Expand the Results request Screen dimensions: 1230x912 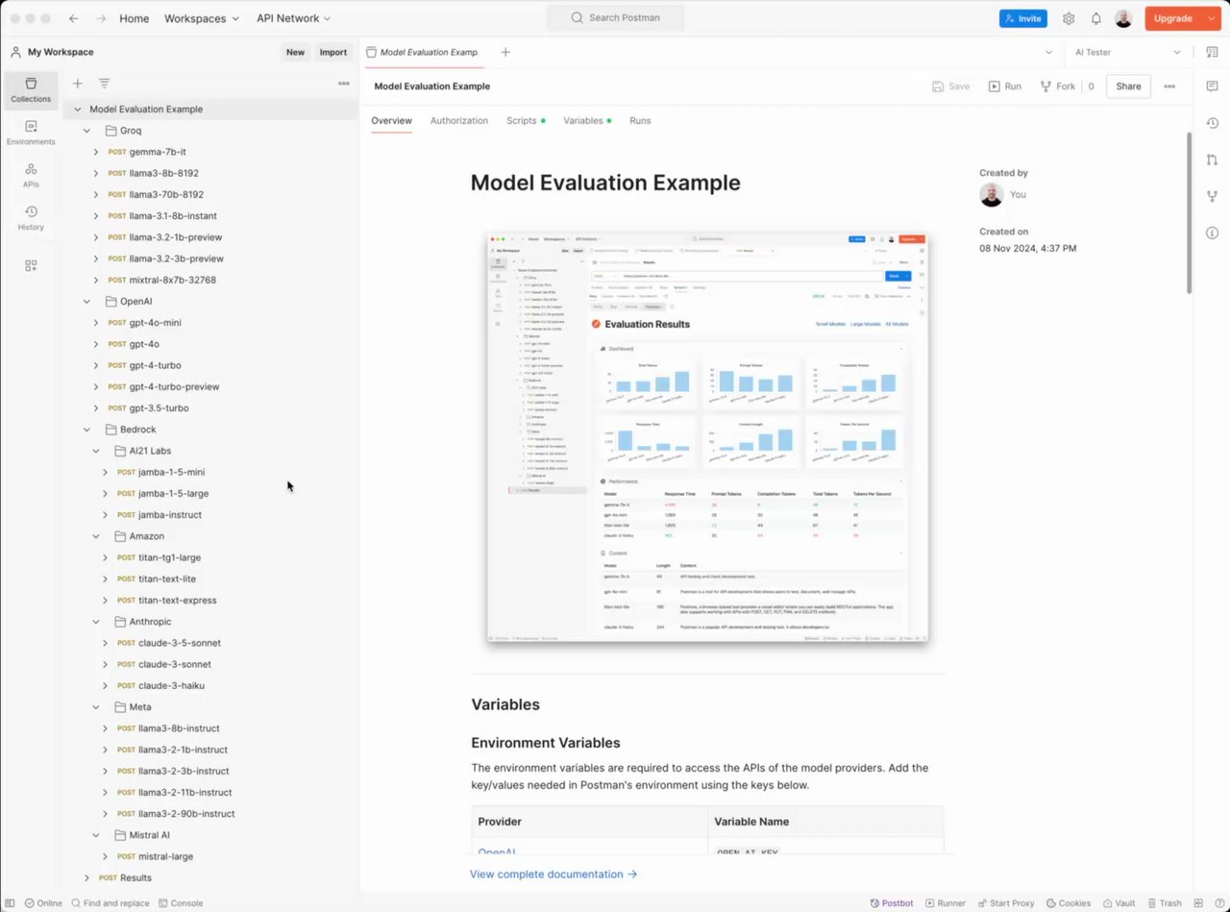(x=86, y=877)
